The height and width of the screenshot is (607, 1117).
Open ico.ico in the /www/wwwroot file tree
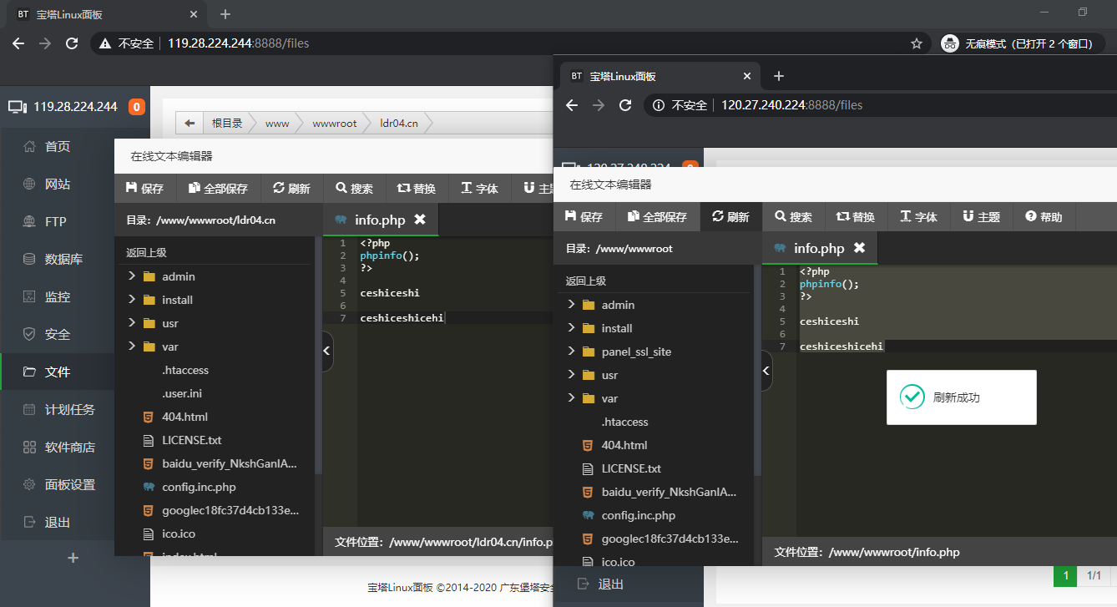click(618, 562)
